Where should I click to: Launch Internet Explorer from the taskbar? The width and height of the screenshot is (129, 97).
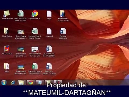coord(13,83)
